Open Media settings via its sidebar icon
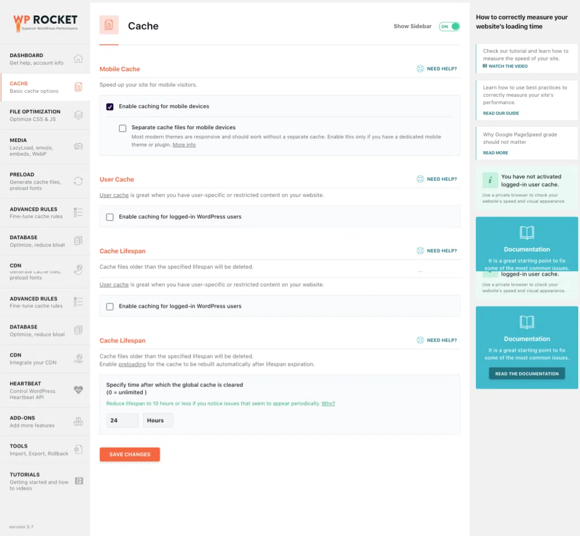Image resolution: width=580 pixels, height=536 pixels. pos(78,146)
